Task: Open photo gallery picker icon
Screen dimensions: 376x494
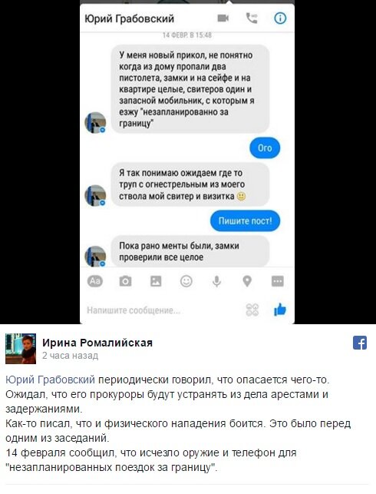Action: 156,280
